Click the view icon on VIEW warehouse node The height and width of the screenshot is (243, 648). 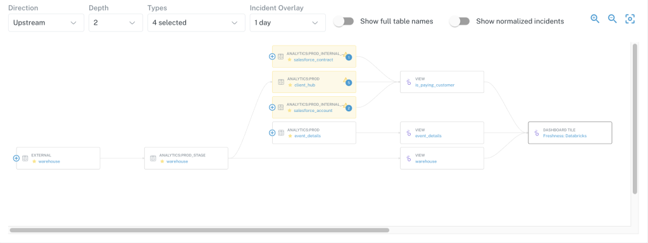(x=409, y=158)
